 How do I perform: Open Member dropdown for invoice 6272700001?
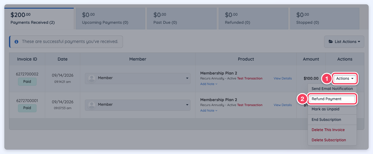coord(138,105)
